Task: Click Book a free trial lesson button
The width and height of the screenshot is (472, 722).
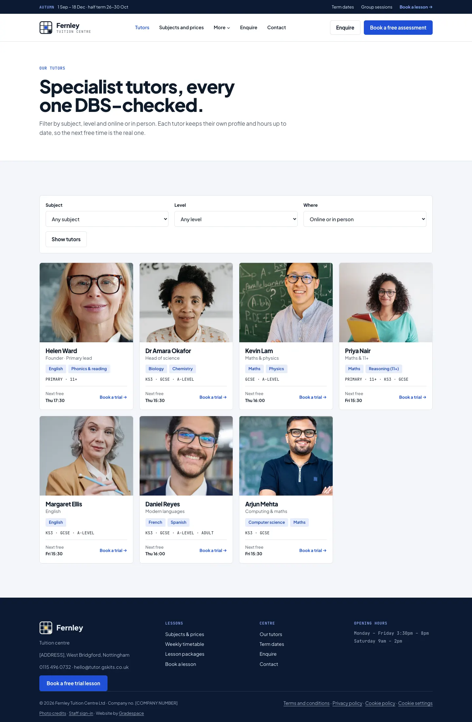Action: point(73,683)
